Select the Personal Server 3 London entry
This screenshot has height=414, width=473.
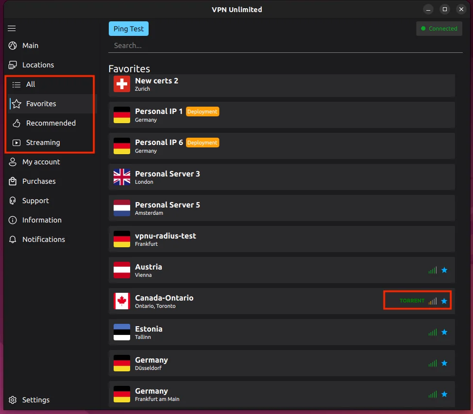tap(282, 177)
